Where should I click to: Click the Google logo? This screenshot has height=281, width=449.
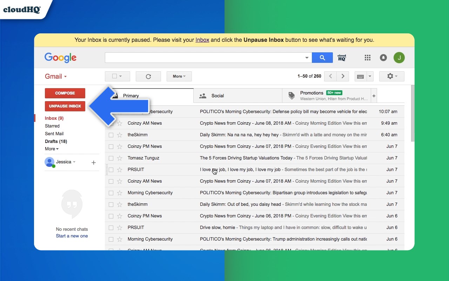(60, 58)
